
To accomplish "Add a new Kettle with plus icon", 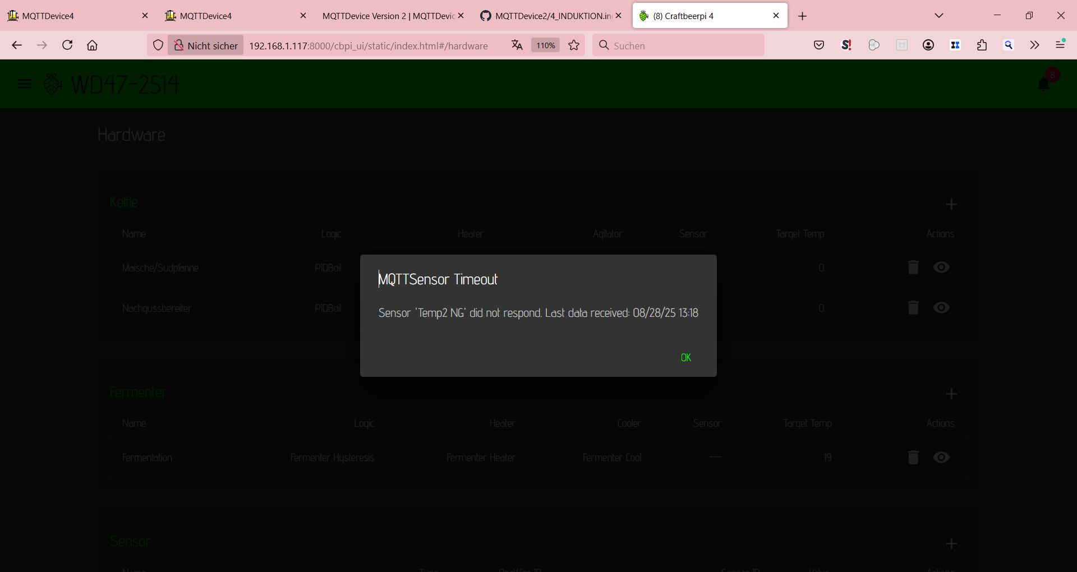I will [951, 205].
